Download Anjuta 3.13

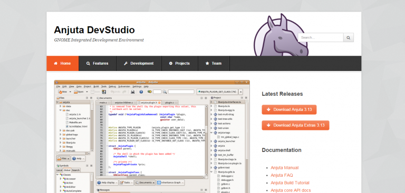[289, 109]
